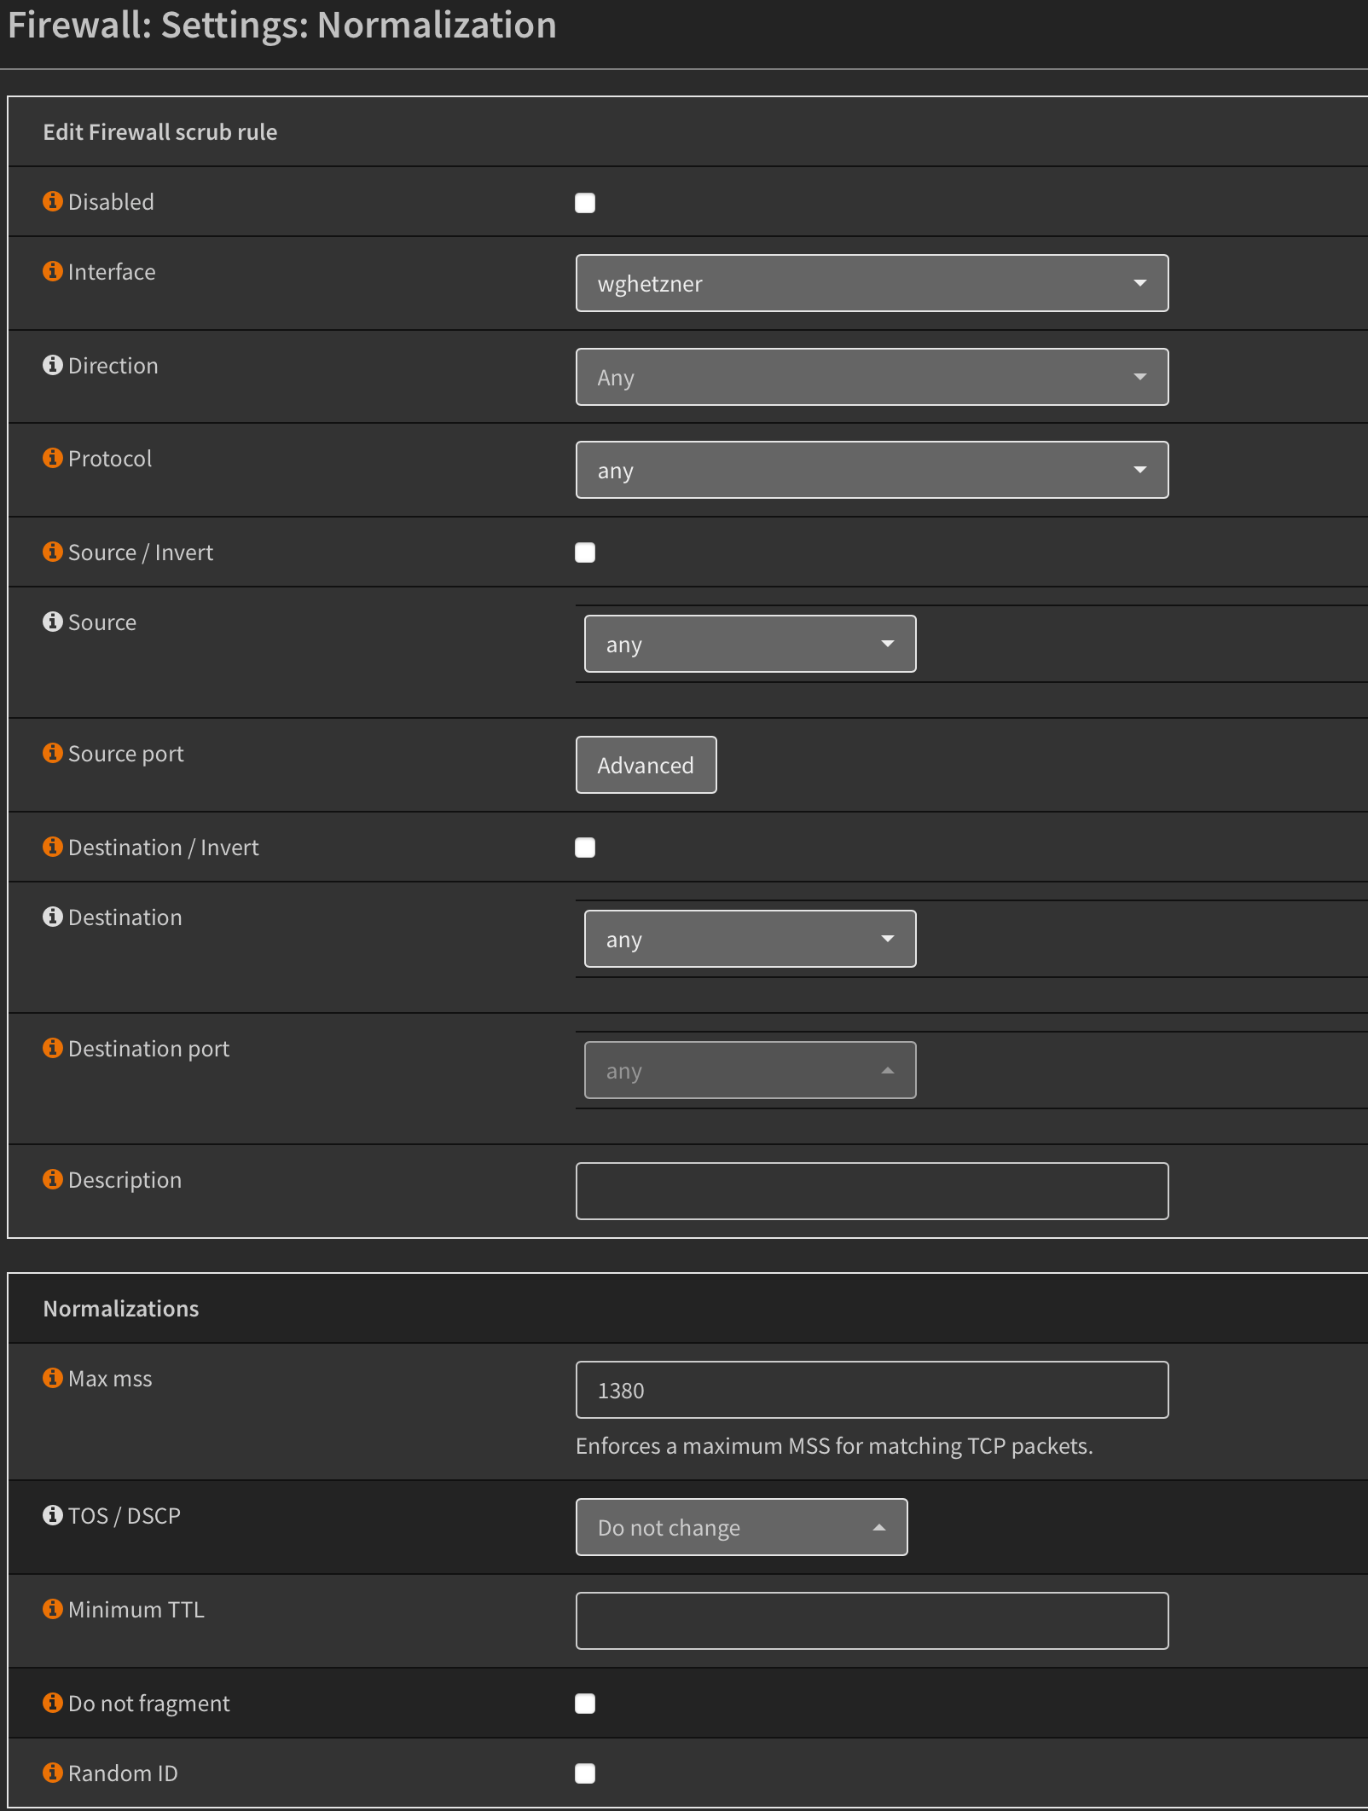Image resolution: width=1368 pixels, height=1811 pixels.
Task: Open the Interface dropdown showing wghetzner
Action: click(x=872, y=283)
